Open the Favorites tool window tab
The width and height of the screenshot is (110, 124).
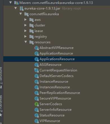[1, 105]
